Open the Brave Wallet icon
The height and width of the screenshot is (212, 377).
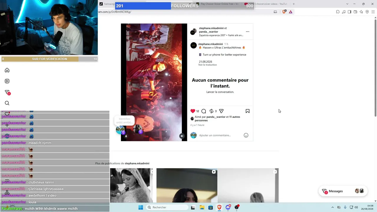(355, 12)
